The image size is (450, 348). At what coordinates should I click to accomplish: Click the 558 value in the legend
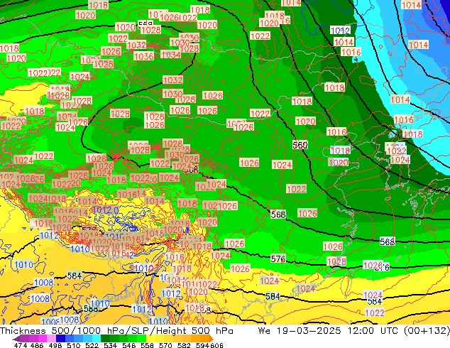click(x=147, y=345)
